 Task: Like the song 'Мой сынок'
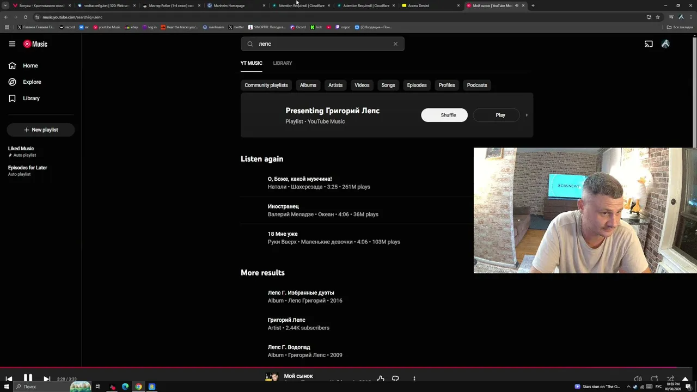coord(381,379)
